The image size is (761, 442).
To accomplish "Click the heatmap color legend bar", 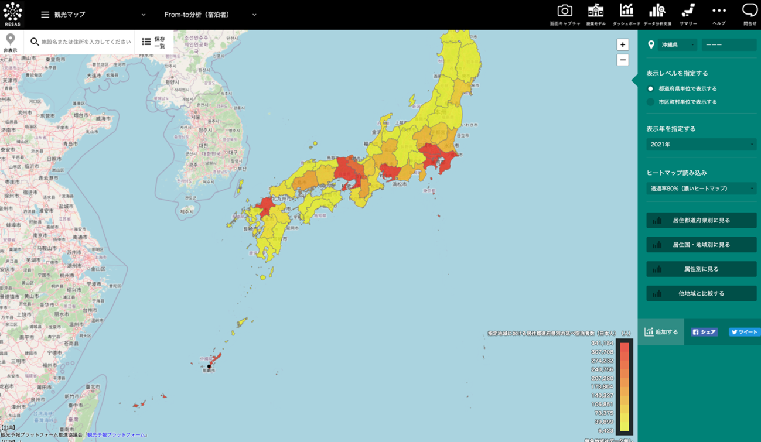I will (x=625, y=386).
